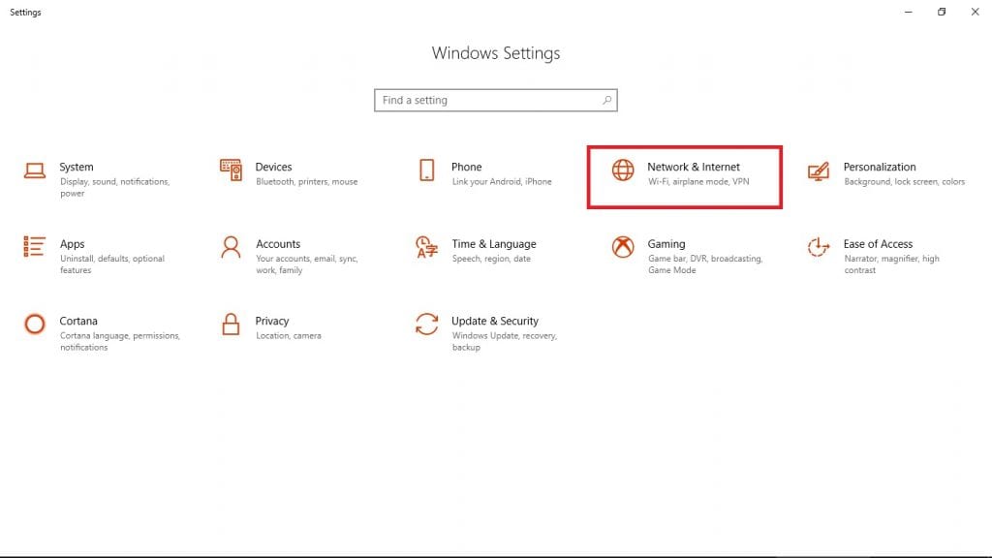Go to Ease of Access heading
This screenshot has width=992, height=558.
878,244
